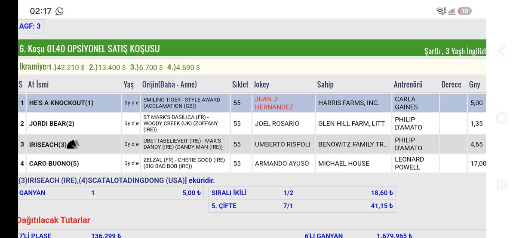Click the AGF: 3 button
This screenshot has width=516, height=238.
click(x=30, y=26)
